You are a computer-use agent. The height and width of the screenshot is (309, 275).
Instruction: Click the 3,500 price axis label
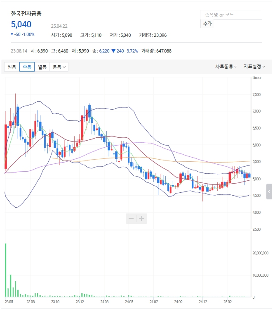point(256,230)
